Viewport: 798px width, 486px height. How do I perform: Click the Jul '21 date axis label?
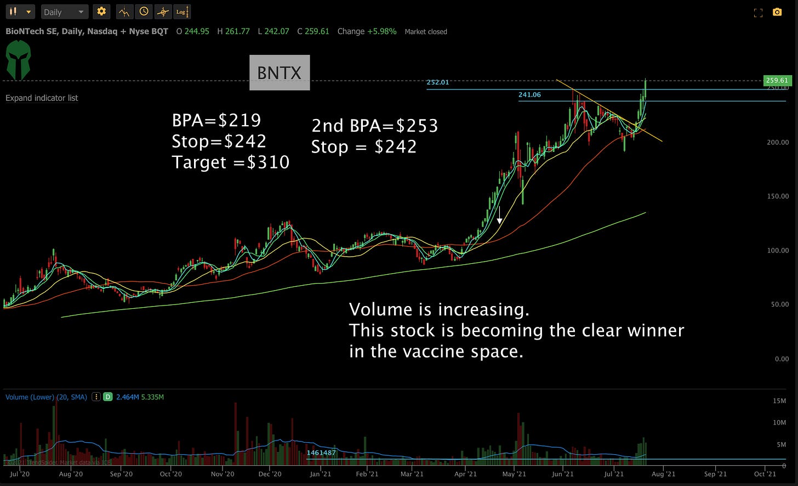coord(613,474)
